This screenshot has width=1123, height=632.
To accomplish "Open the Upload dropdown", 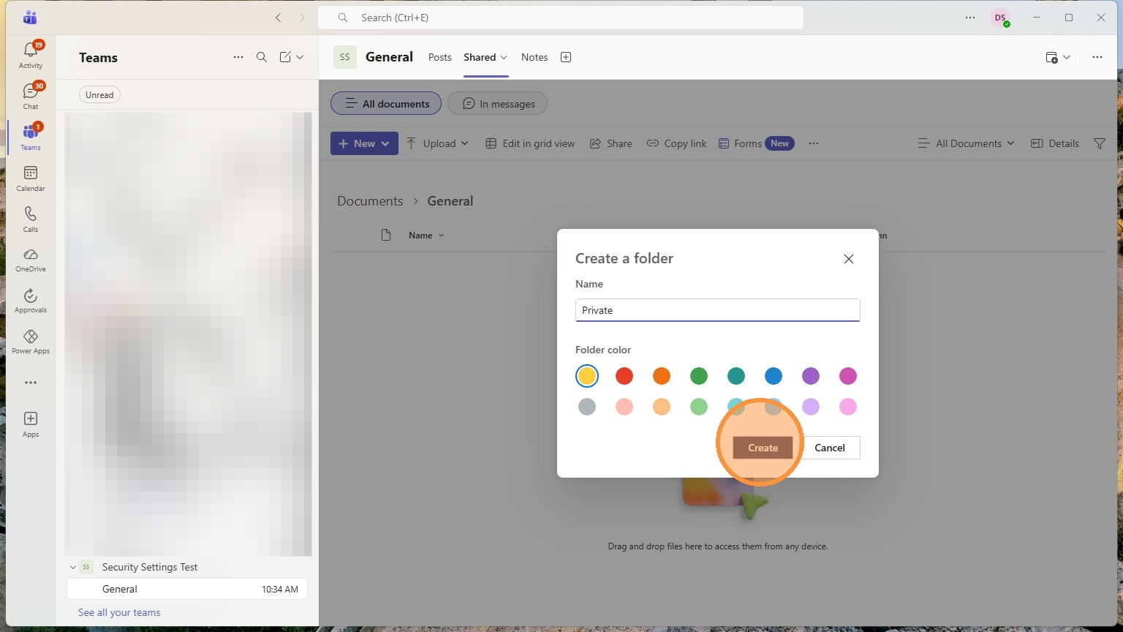I will [x=437, y=143].
